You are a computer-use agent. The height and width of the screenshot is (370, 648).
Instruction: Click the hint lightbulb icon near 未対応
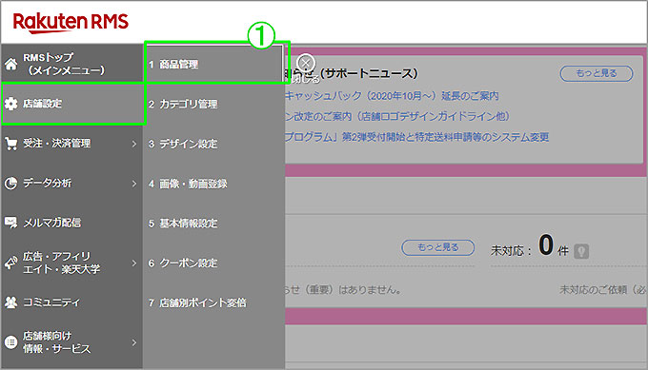tap(581, 251)
